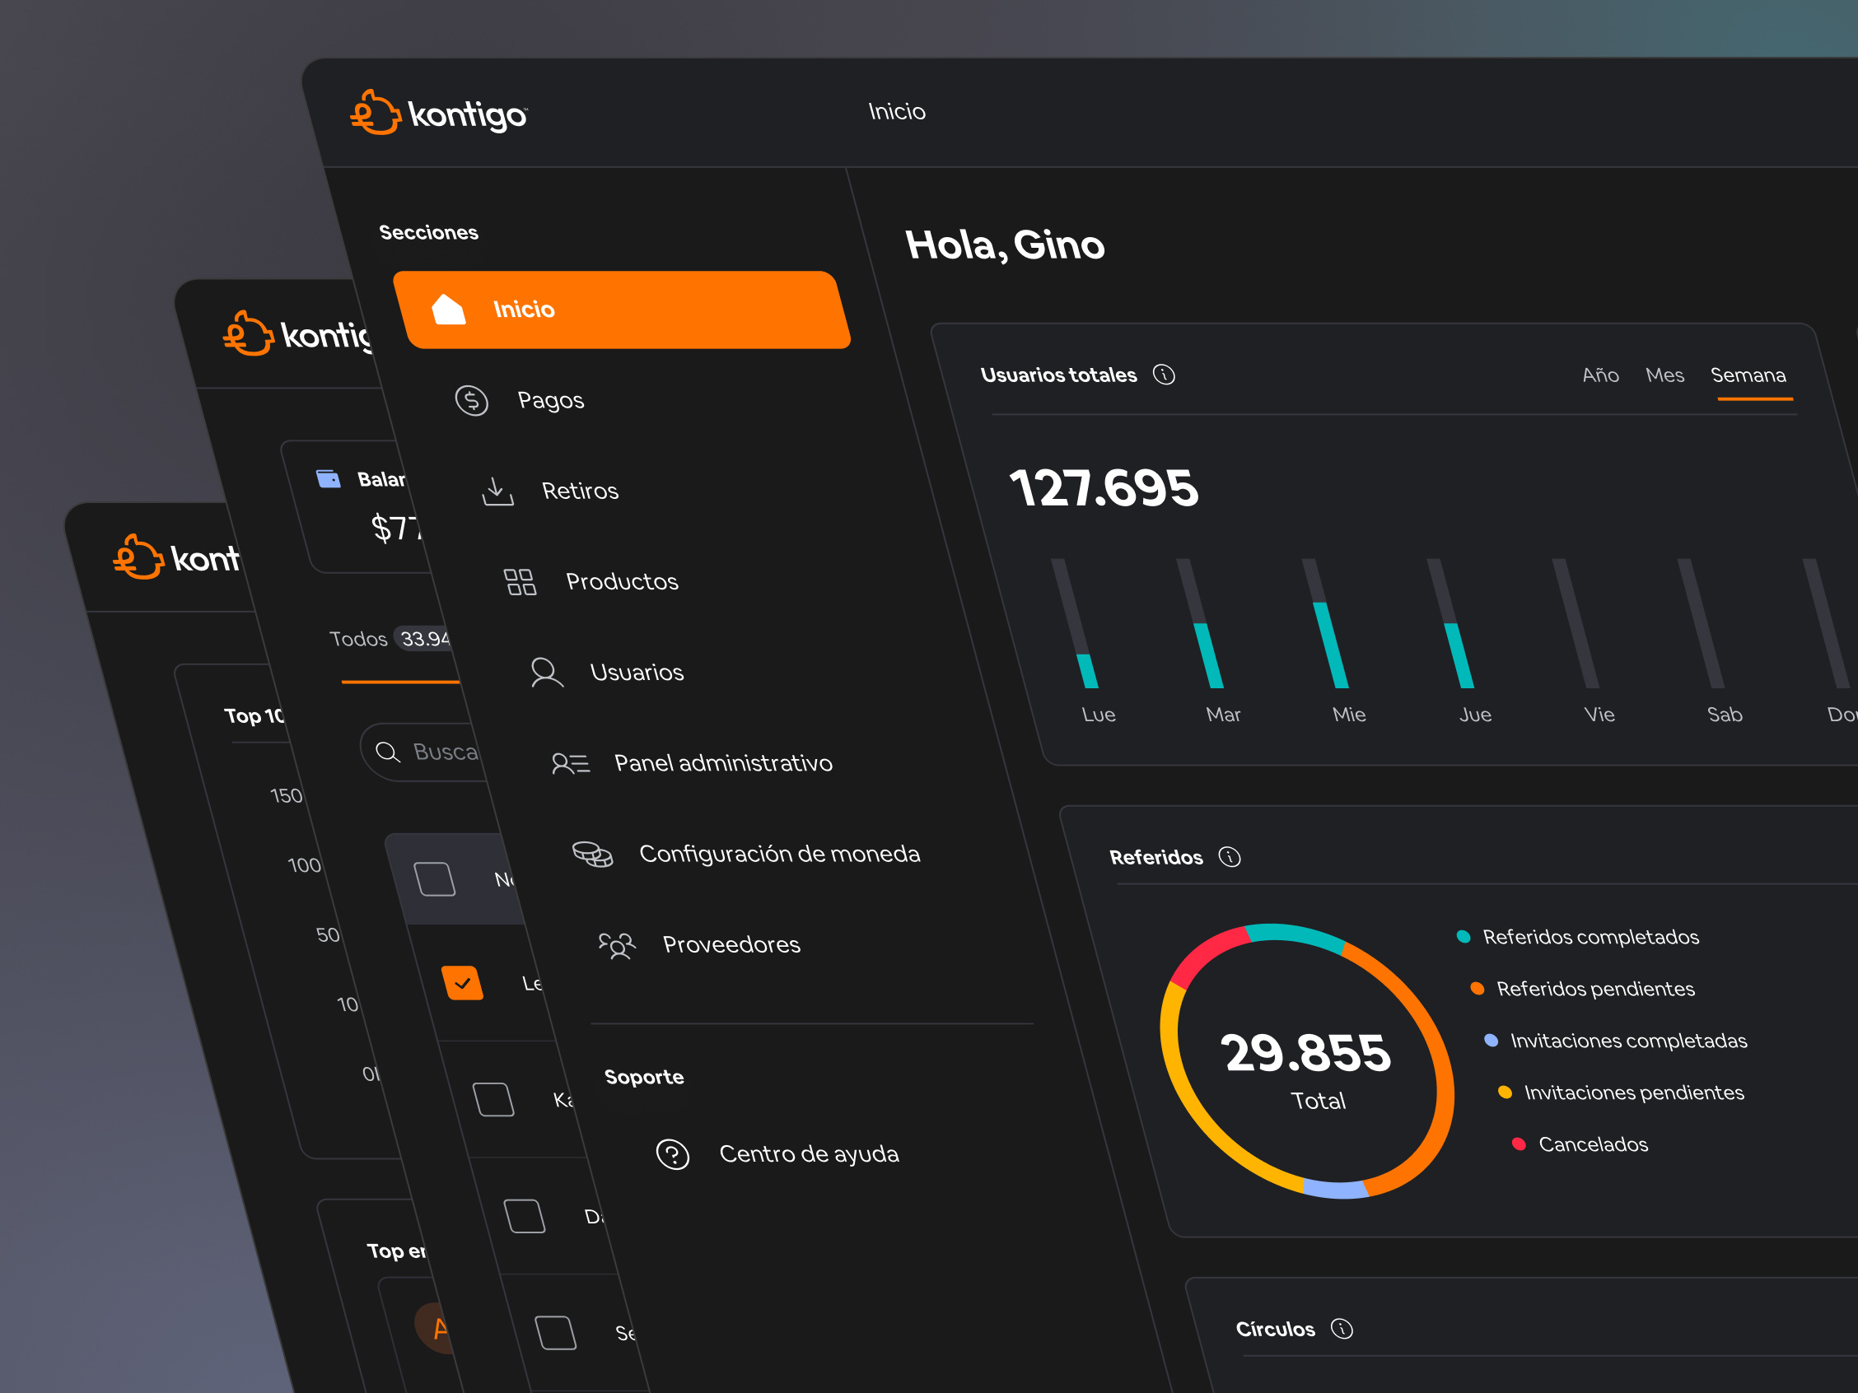Click the orange Inicio navigation button
This screenshot has height=1393, width=1858.
(625, 309)
